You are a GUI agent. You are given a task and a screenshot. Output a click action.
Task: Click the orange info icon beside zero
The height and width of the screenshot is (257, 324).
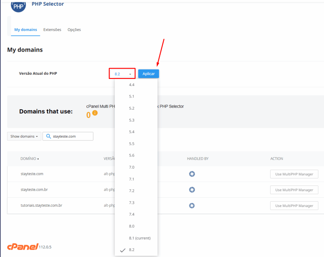coord(95,113)
